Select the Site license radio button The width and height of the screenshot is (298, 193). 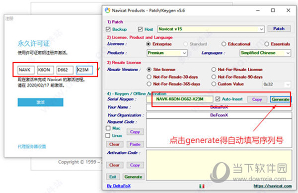(149, 70)
